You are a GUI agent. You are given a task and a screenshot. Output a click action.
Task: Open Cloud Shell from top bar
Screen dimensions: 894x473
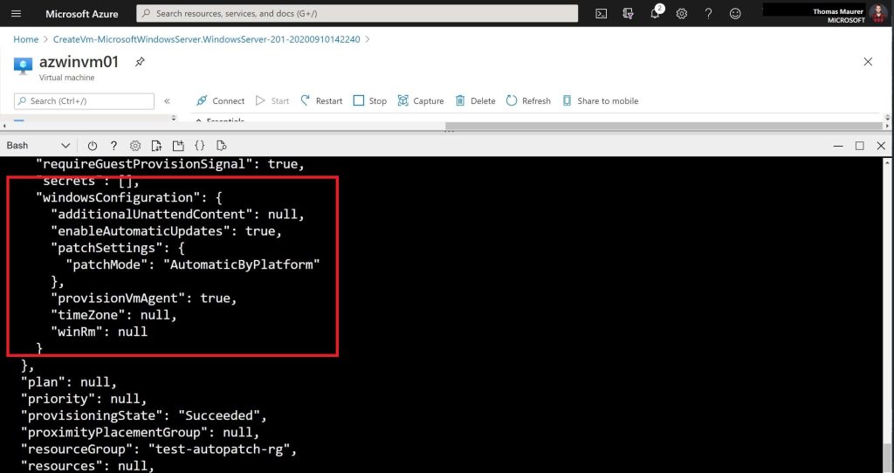click(601, 14)
